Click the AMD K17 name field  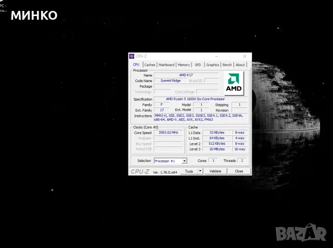[x=186, y=75]
